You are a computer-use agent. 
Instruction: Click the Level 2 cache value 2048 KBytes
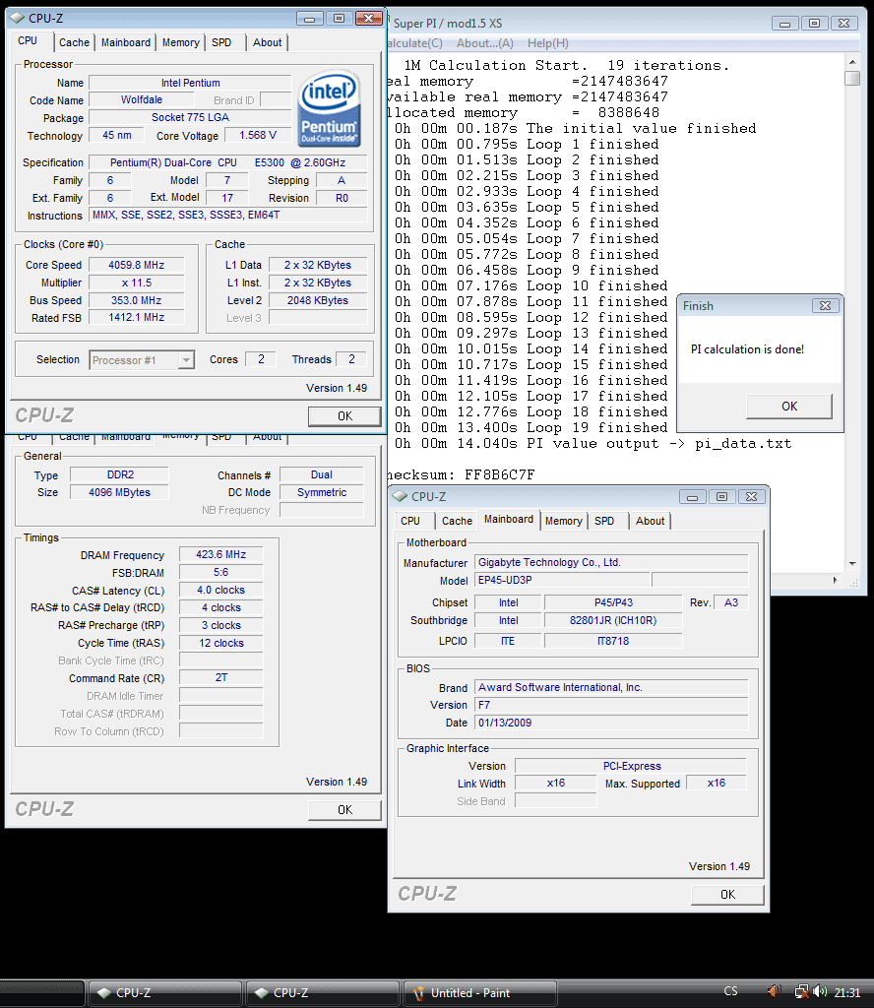click(x=318, y=300)
